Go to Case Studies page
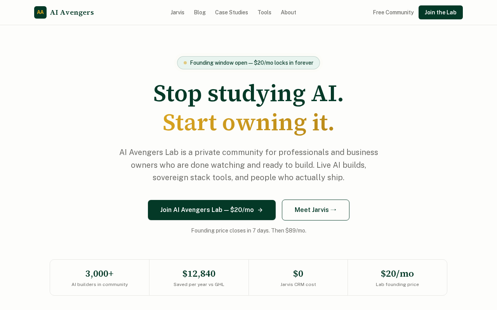The image size is (497, 310). pos(231,12)
